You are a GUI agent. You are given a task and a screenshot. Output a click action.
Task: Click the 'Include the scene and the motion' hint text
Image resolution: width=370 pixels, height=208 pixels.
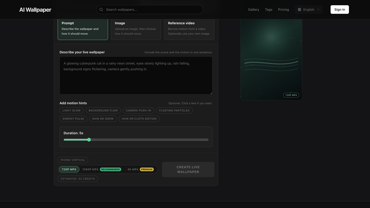point(178,52)
